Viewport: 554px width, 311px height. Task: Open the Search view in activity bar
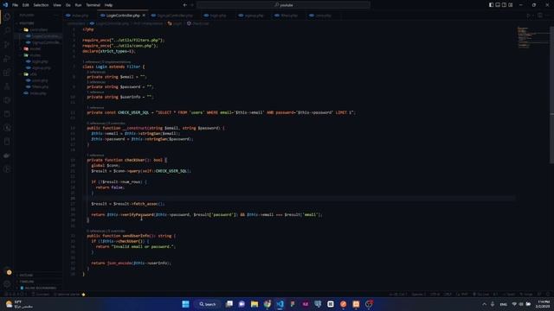(x=7, y=31)
